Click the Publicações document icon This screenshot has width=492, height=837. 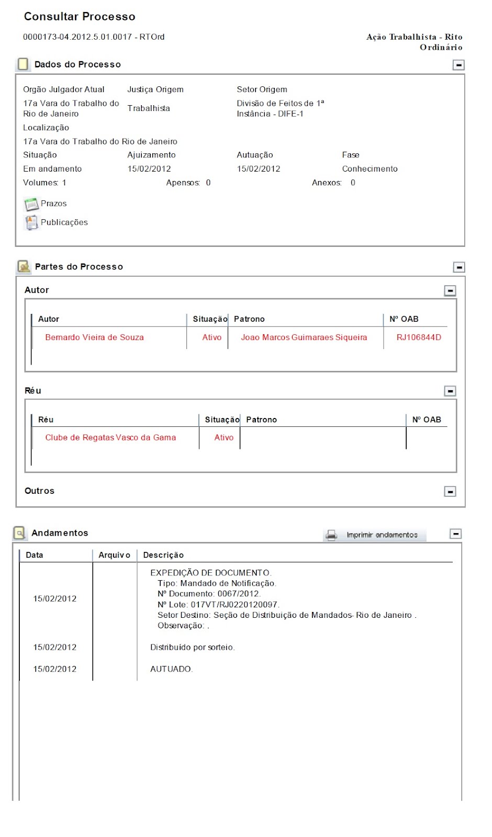31,223
